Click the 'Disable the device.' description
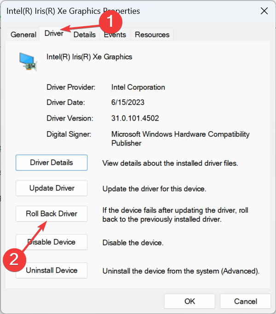276x314 pixels. click(x=133, y=243)
